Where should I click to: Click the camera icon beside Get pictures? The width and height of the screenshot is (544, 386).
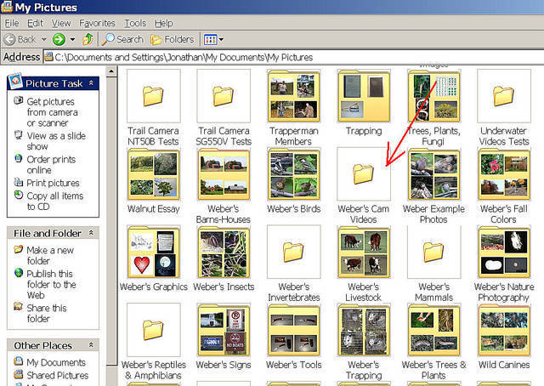[19, 100]
